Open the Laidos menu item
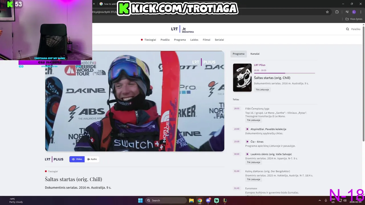The image size is (365, 205). click(x=194, y=40)
